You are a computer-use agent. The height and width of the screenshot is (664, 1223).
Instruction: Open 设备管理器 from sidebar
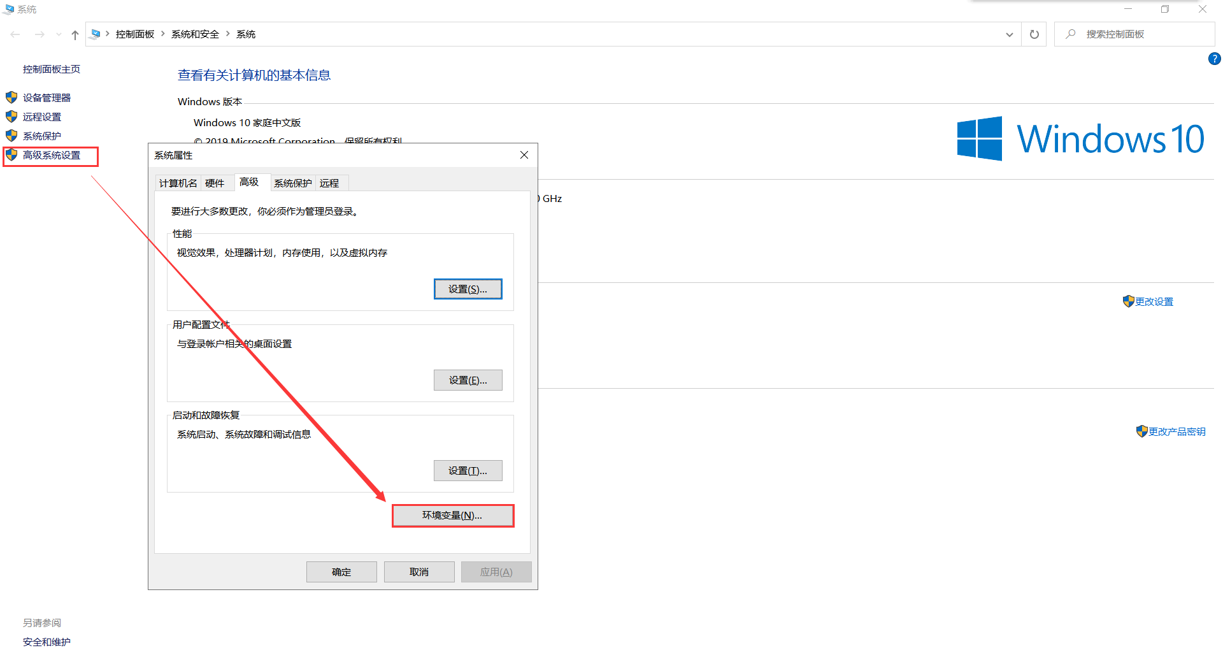click(46, 97)
